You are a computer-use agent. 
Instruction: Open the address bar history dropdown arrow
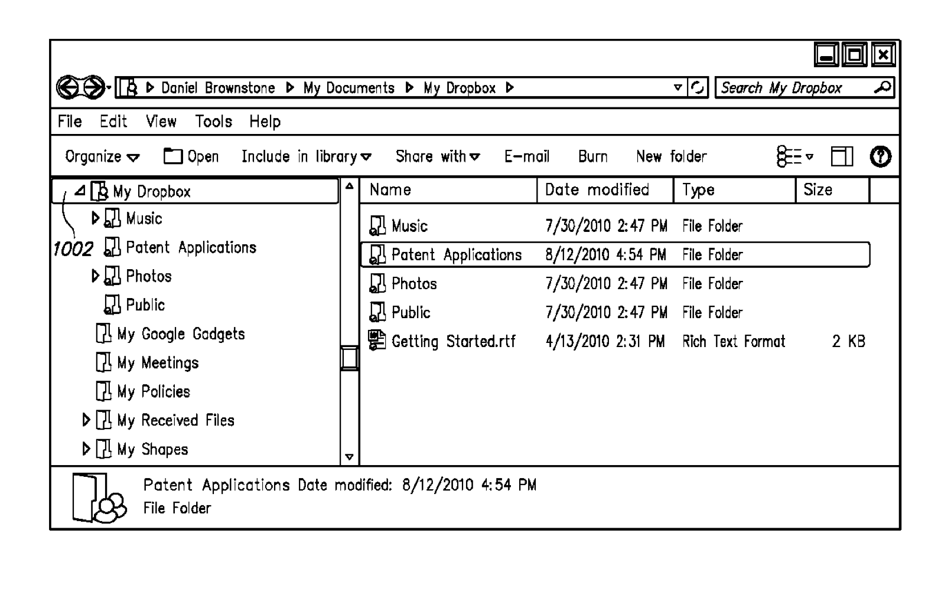[678, 88]
